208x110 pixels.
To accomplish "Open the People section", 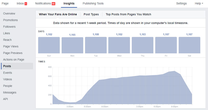I will coord(8,86).
